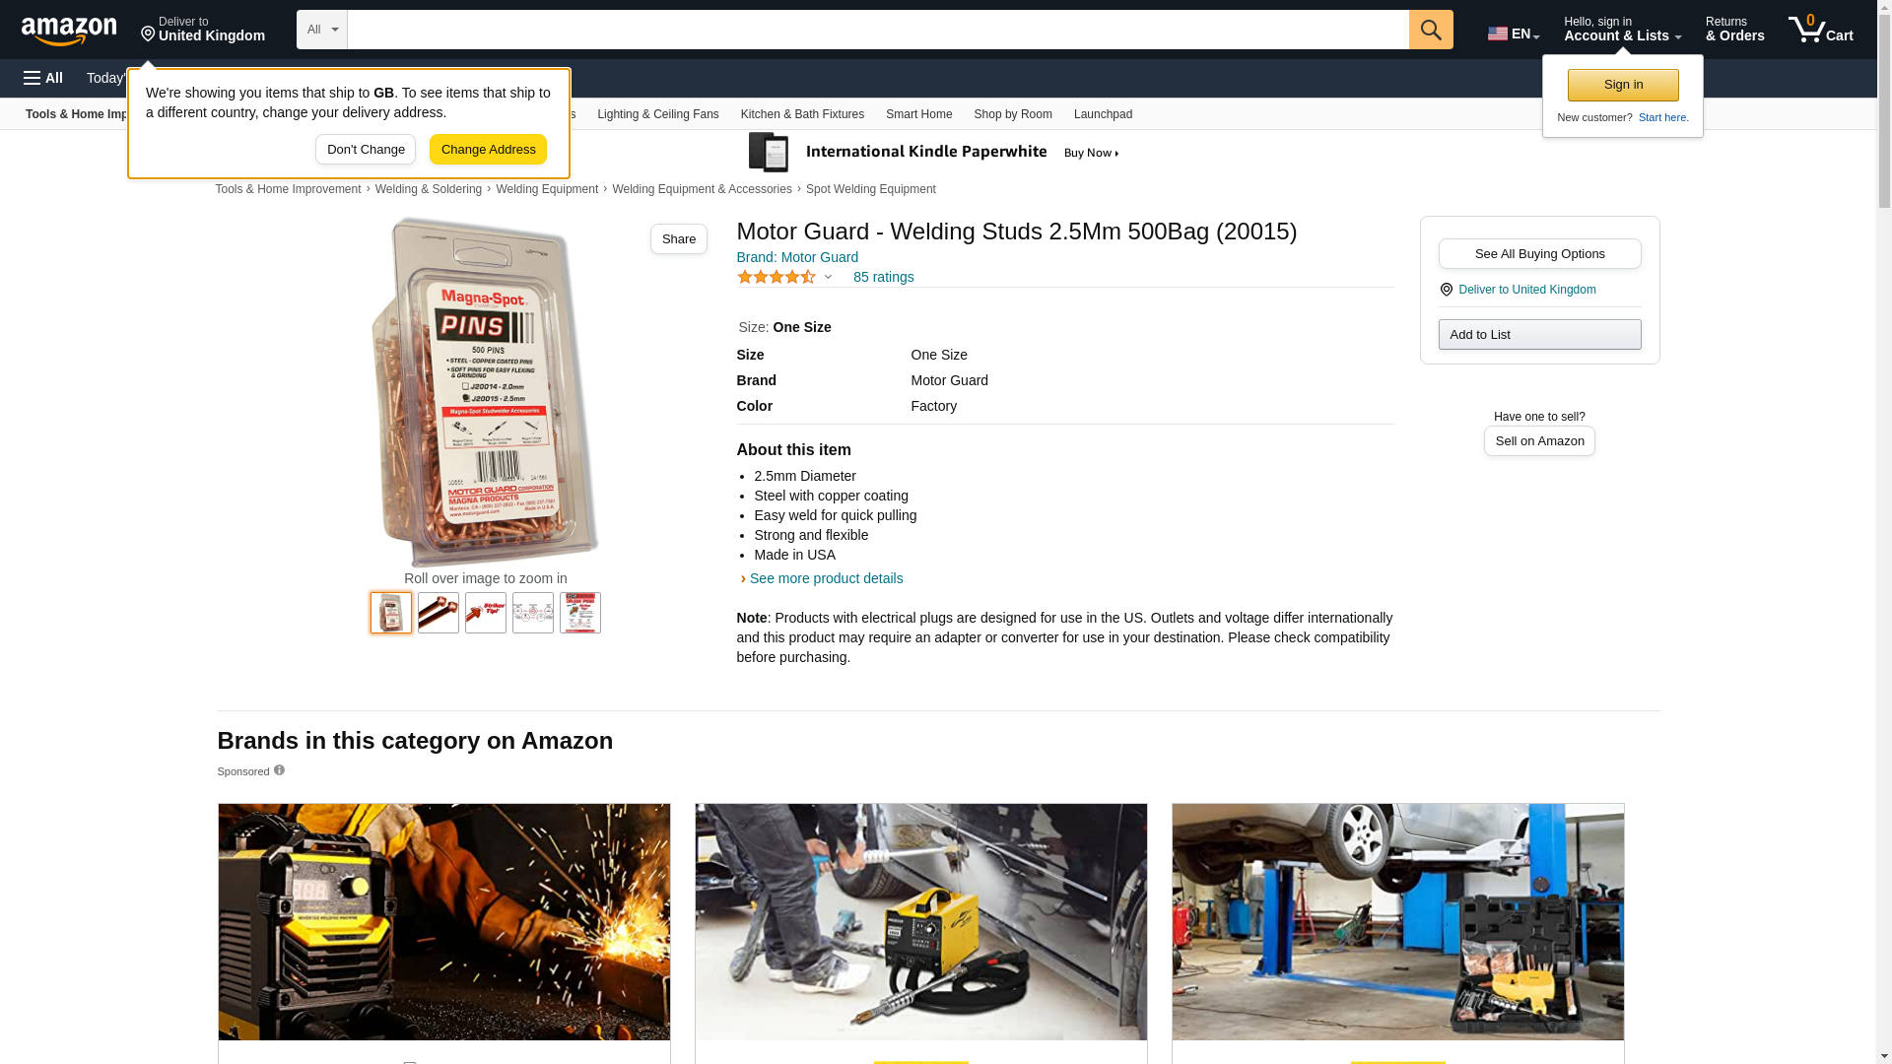
Task: Open the All hamburger menu
Action: point(43,78)
